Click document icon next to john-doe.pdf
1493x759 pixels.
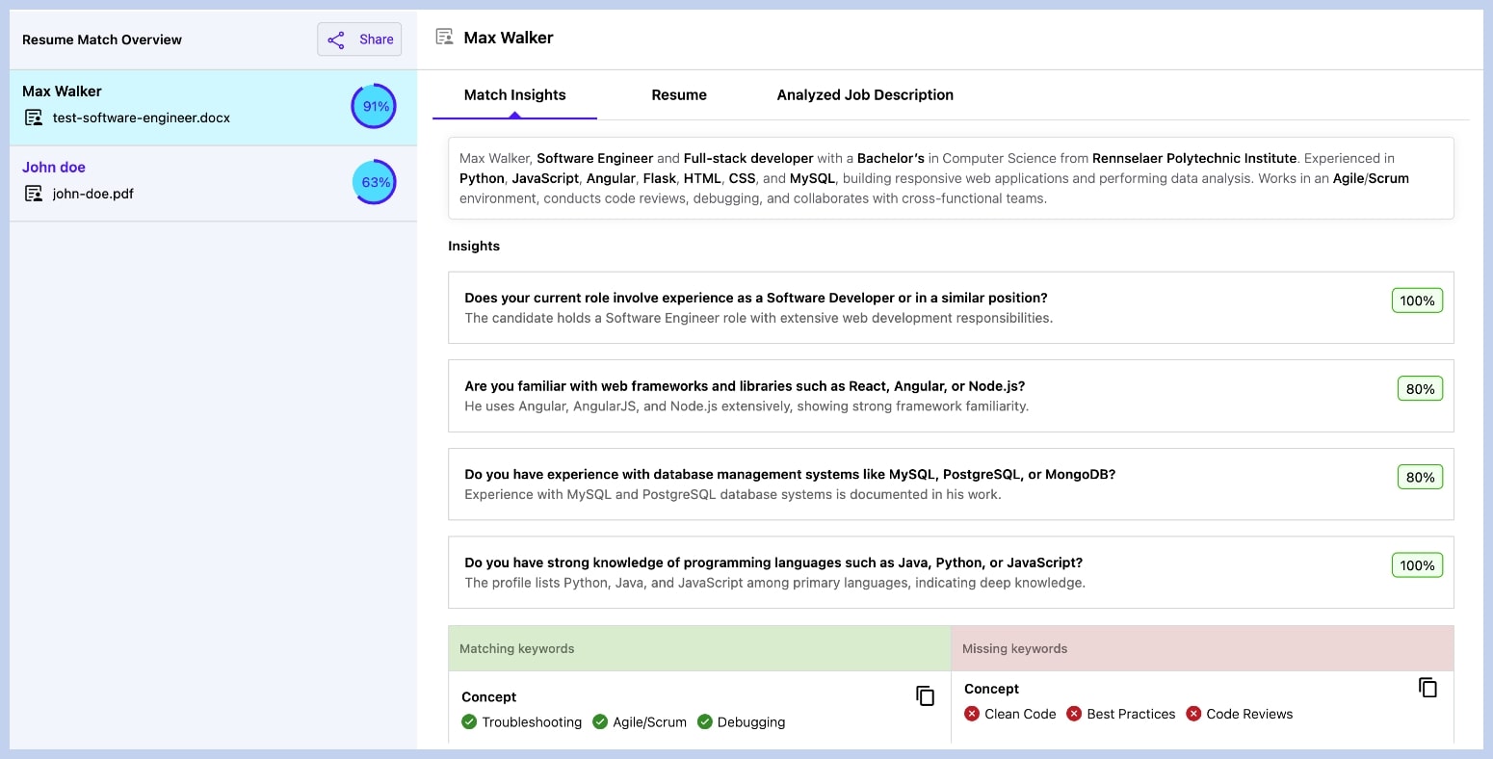[x=34, y=194]
